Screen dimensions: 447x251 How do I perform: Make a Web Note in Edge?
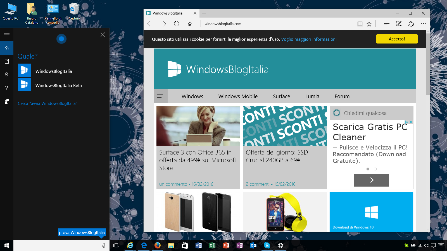[x=399, y=24]
